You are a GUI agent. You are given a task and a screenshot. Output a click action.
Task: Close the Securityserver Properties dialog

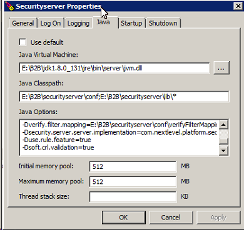pos(238,6)
